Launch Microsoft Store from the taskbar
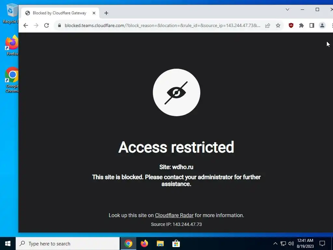Image resolution: width=333 pixels, height=250 pixels. click(x=176, y=243)
